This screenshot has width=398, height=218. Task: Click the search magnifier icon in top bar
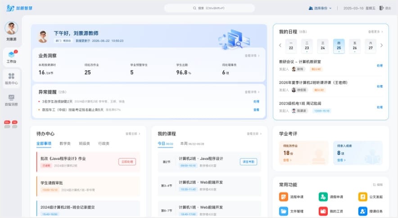(x=194, y=8)
